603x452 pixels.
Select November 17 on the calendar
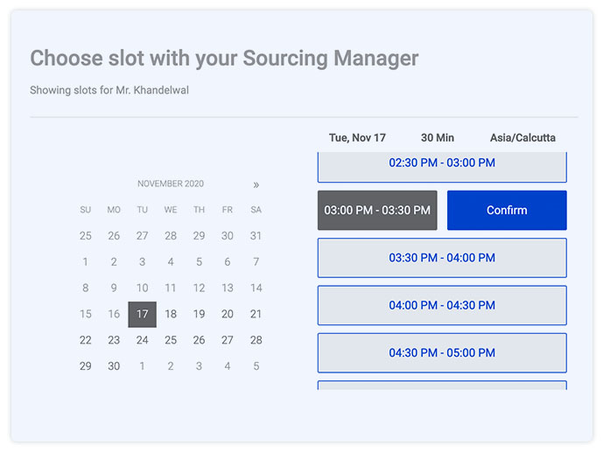143,314
